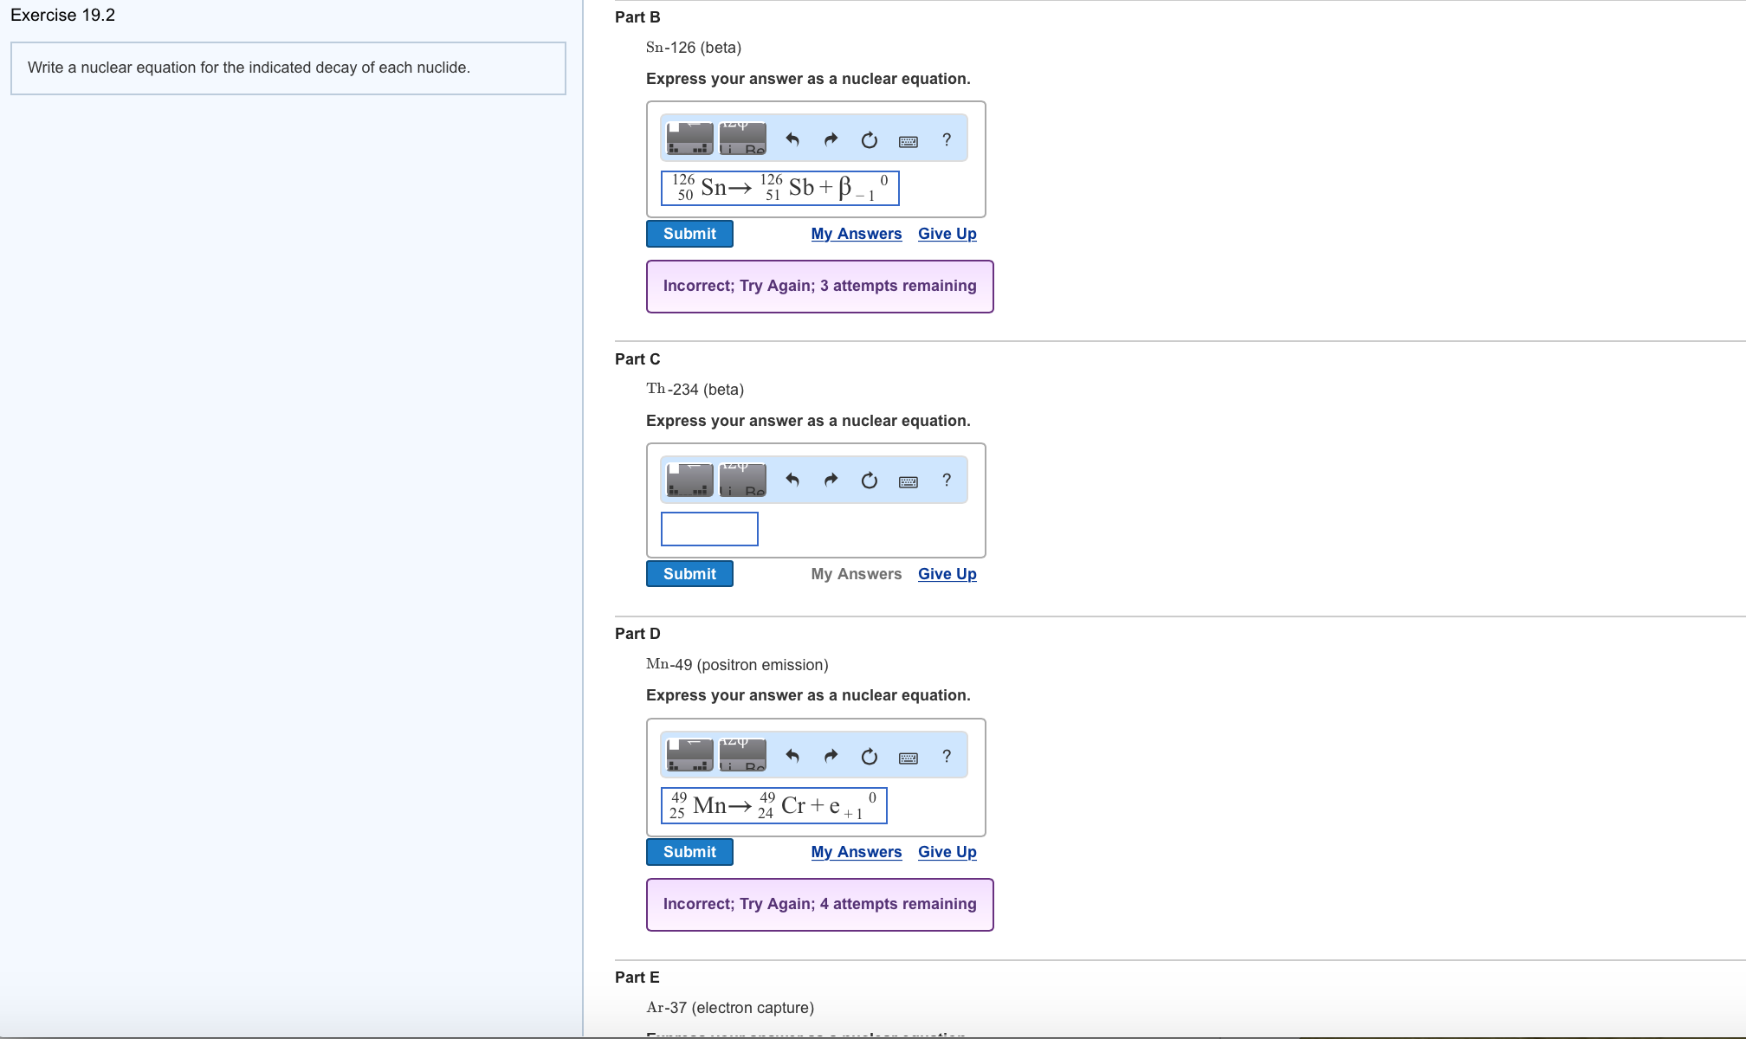Open help in Part C toolbar
This screenshot has width=1746, height=1039.
(x=947, y=480)
